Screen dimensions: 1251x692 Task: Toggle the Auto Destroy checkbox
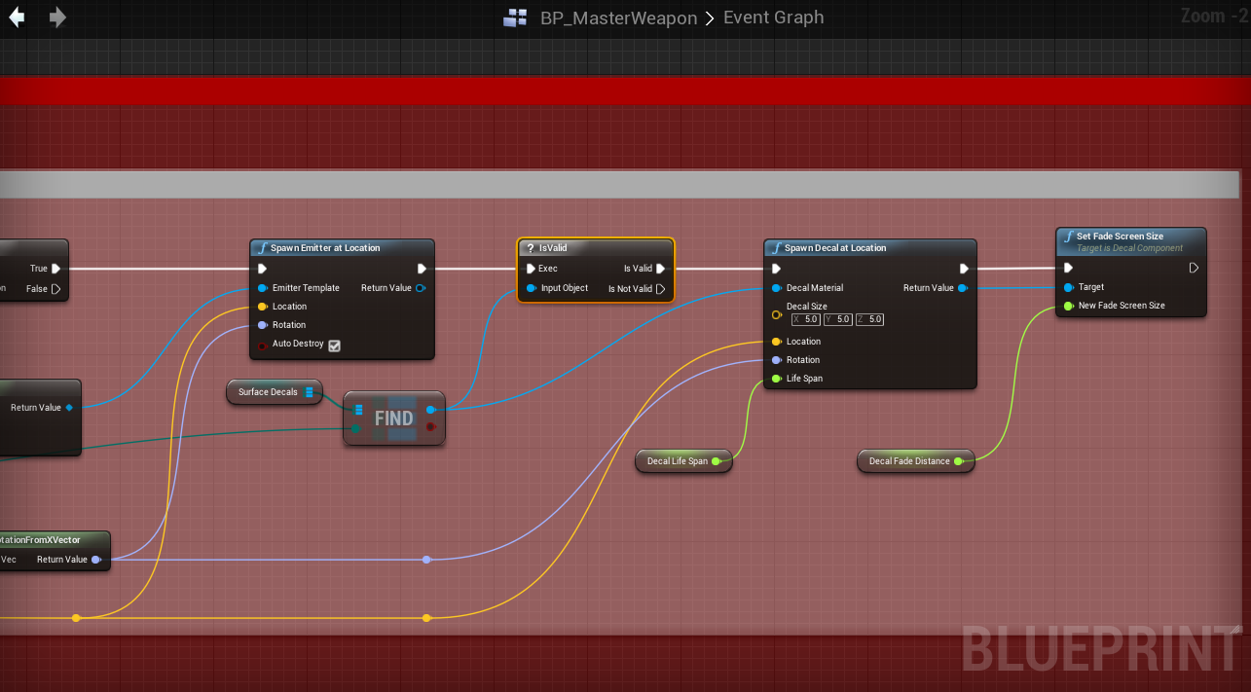[x=334, y=345]
